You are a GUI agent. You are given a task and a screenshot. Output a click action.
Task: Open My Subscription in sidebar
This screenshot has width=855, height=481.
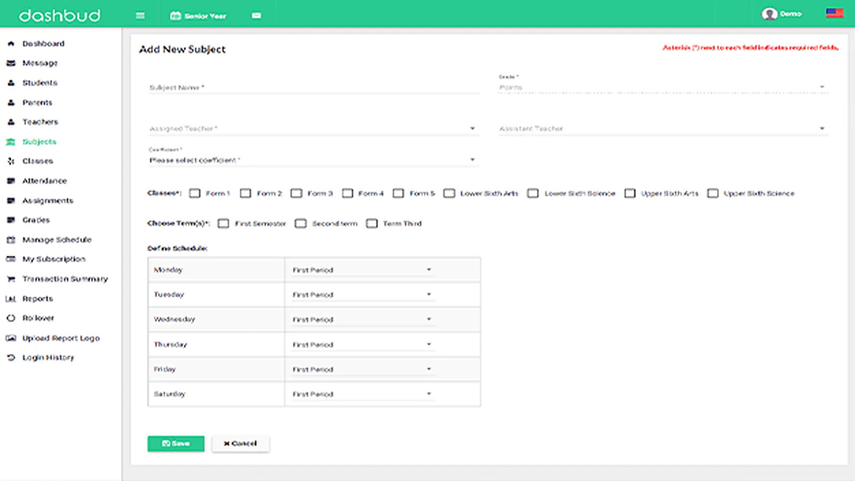pos(53,259)
